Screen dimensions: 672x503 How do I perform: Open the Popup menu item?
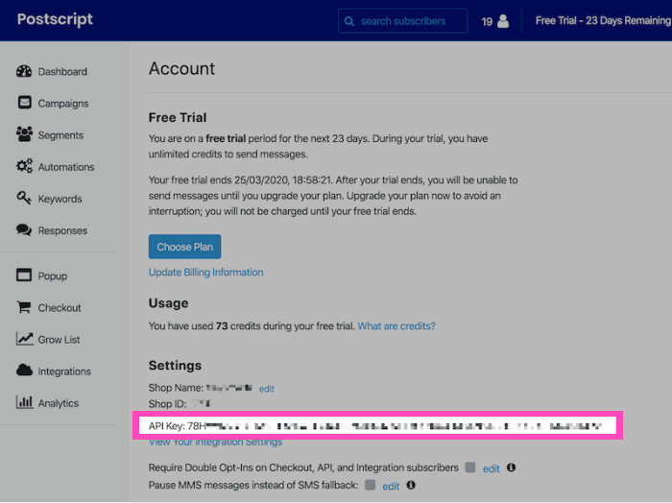(52, 276)
